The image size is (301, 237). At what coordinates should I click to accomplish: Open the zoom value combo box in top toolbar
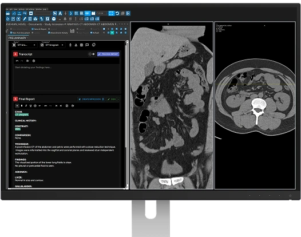click(x=102, y=13)
